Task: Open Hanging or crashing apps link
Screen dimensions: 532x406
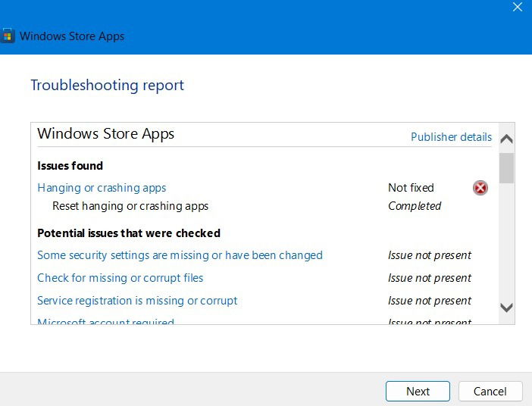Action: click(102, 188)
